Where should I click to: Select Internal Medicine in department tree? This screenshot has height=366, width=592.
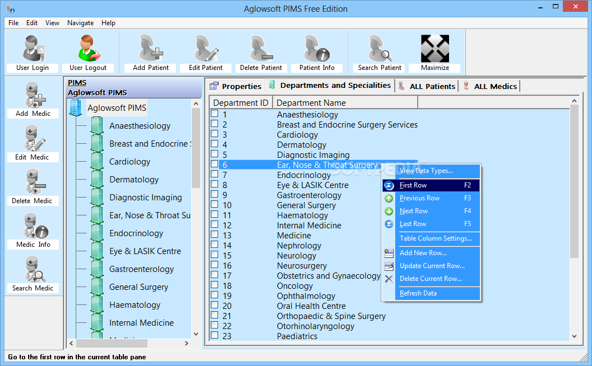[x=141, y=323]
